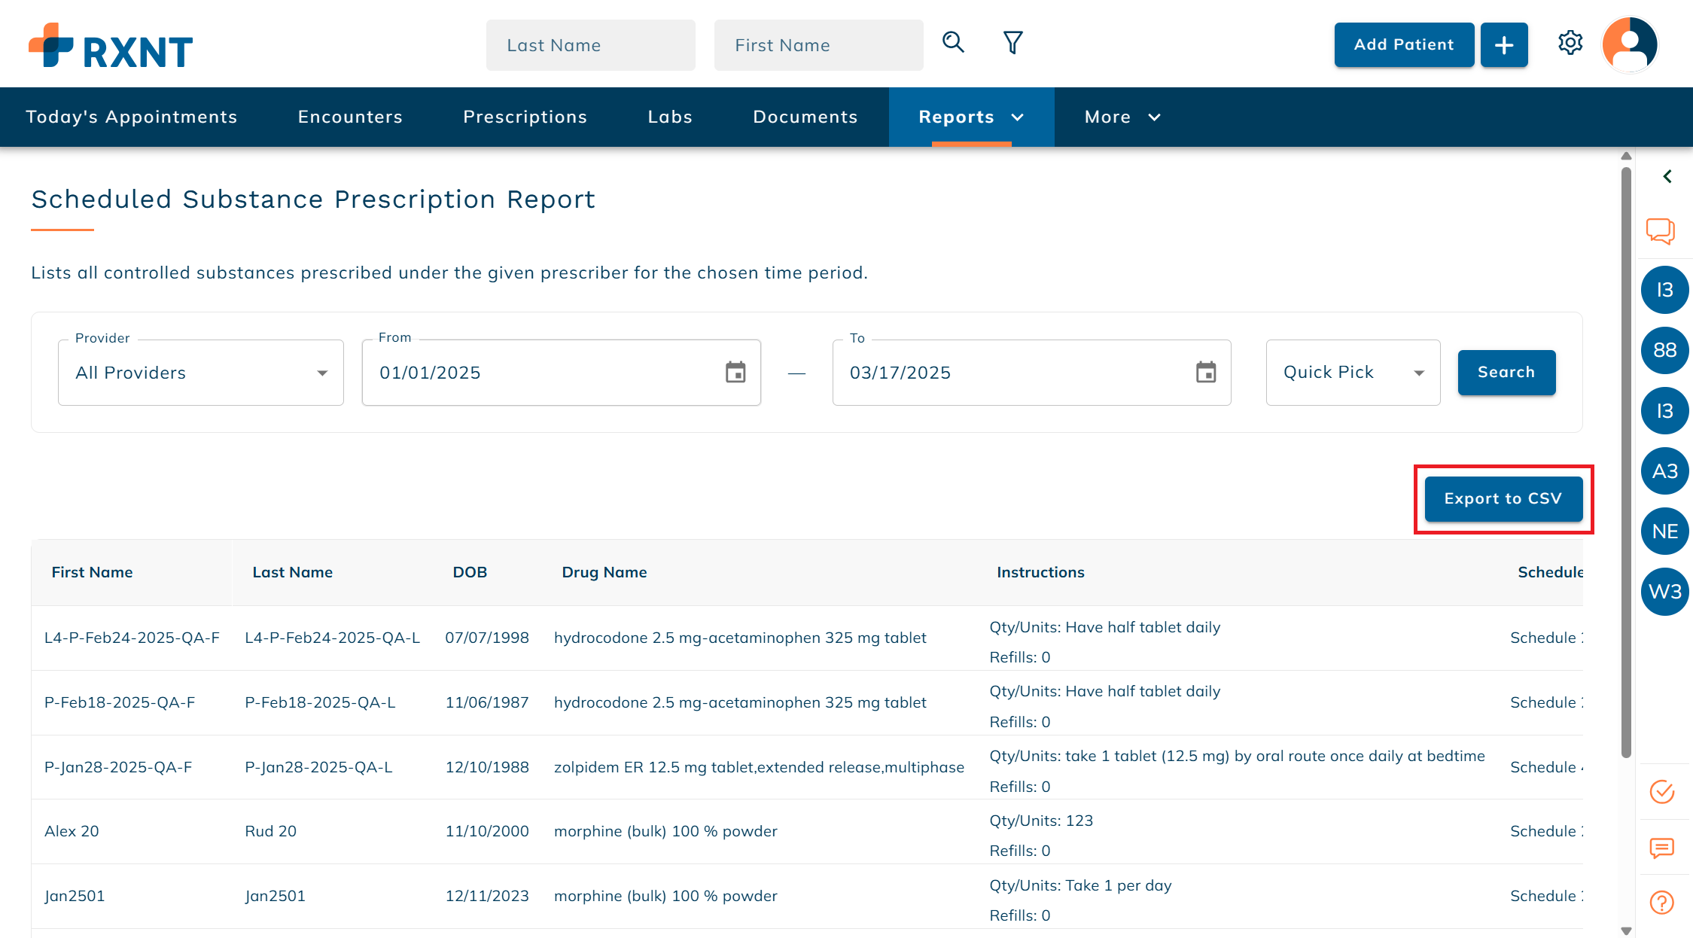Click DOB 12/11/2023 cell

pyautogui.click(x=487, y=896)
